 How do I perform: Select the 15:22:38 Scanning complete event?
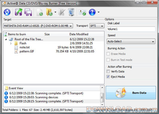coord(52,93)
